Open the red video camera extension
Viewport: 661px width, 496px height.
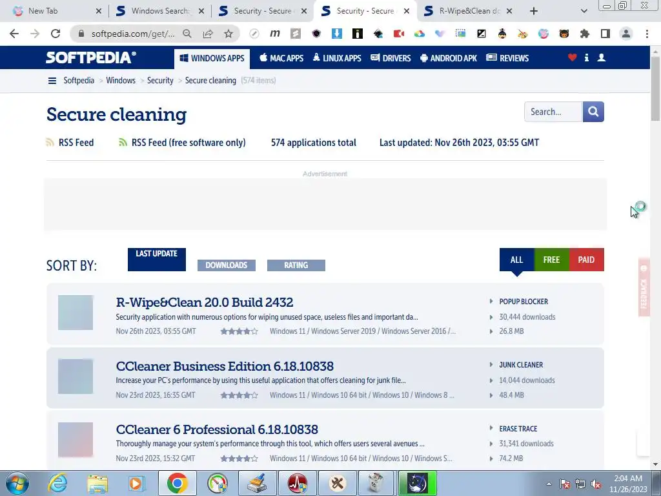point(399,34)
